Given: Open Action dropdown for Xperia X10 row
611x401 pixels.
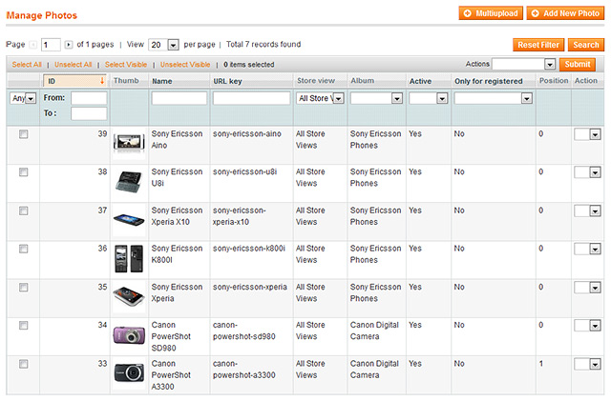Looking at the screenshot, I should [587, 211].
